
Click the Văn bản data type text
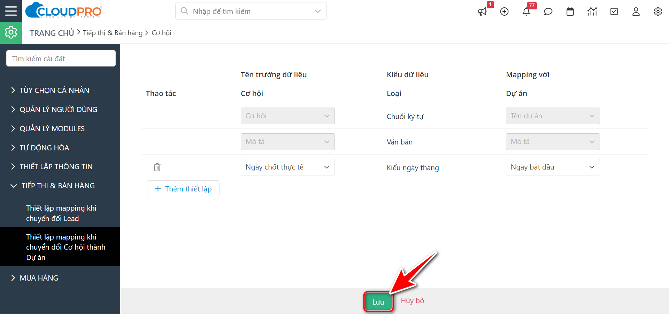point(400,142)
